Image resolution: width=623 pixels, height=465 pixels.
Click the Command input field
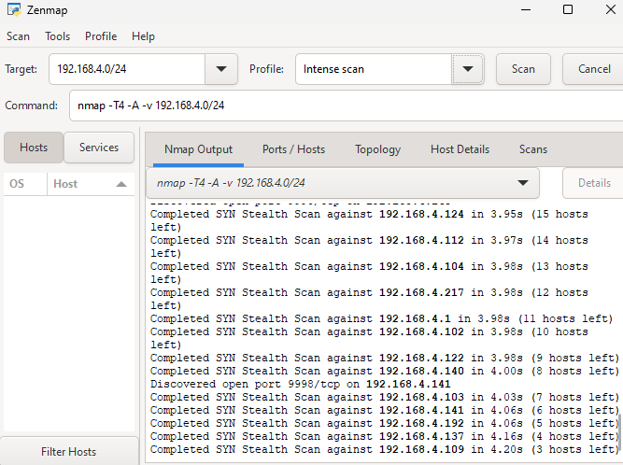click(347, 106)
